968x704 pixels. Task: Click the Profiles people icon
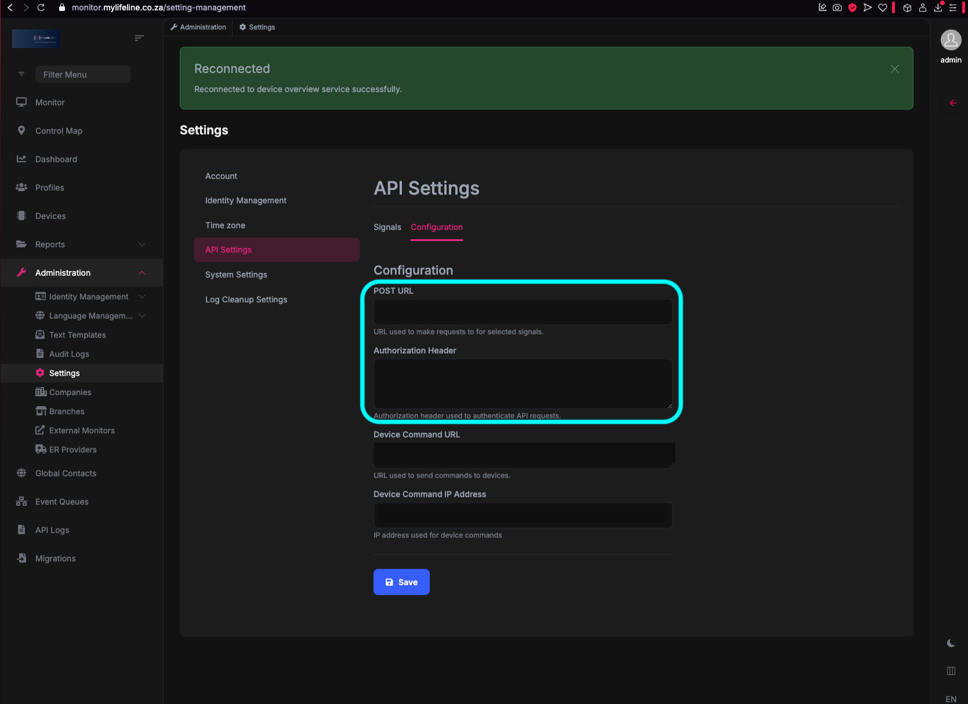coord(21,187)
